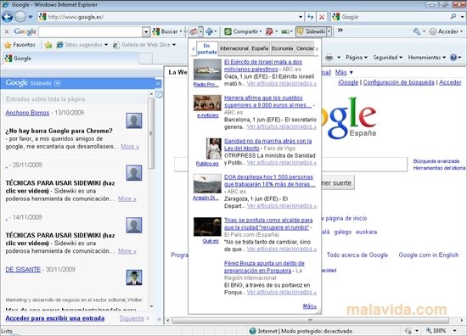Open the Google News toolbar icon
Image resolution: width=467 pixels, height=336 pixels.
(x=194, y=31)
